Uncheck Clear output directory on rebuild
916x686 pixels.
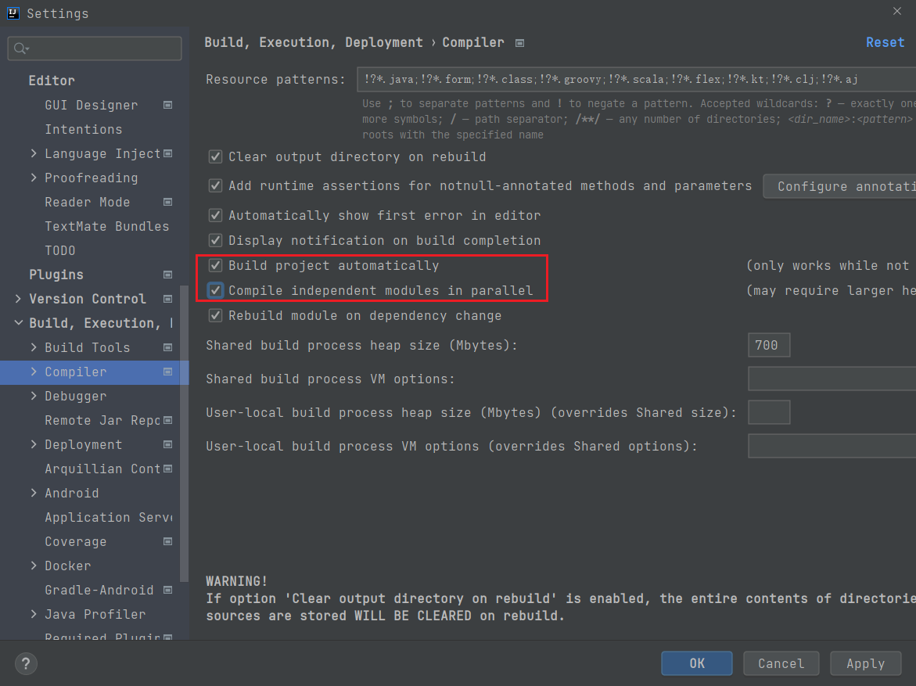pyautogui.click(x=214, y=156)
